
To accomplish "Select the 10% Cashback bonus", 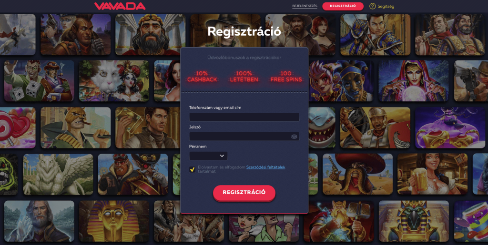I will (x=202, y=77).
